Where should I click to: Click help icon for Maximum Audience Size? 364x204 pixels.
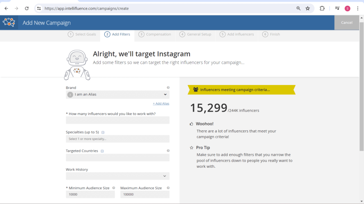click(168, 188)
